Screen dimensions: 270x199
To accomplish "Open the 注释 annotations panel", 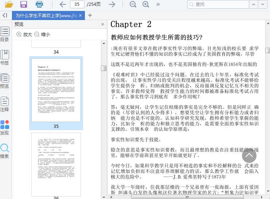I will (x=5, y=104).
